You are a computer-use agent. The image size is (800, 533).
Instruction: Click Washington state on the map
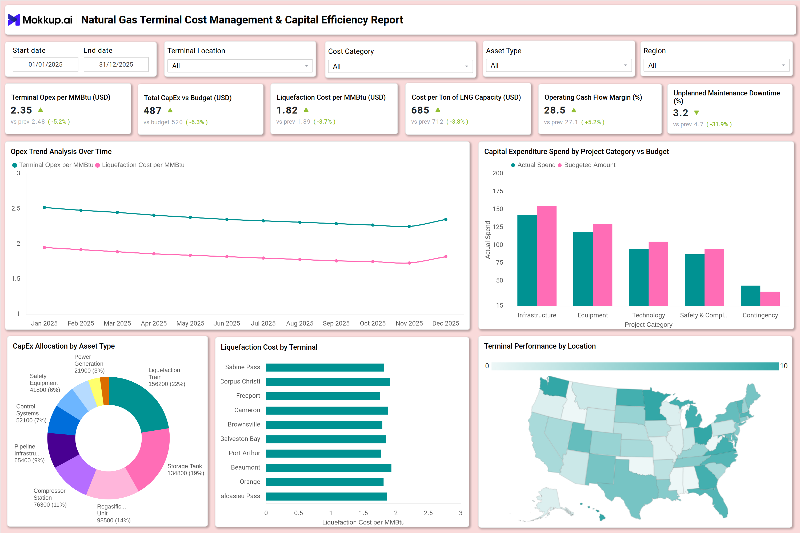555,387
